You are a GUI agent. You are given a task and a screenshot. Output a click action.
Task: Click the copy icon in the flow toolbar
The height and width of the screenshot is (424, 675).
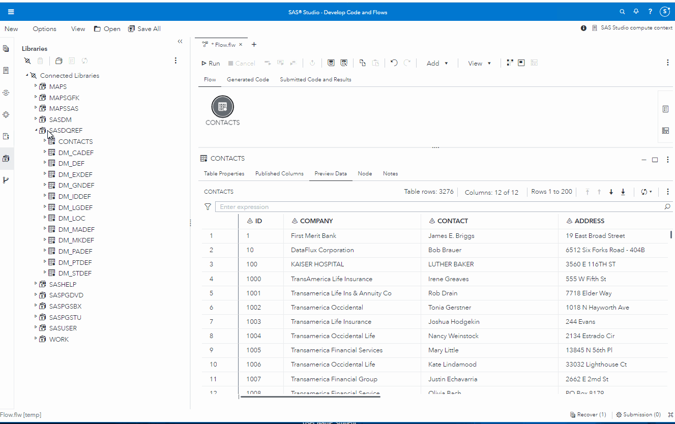362,63
